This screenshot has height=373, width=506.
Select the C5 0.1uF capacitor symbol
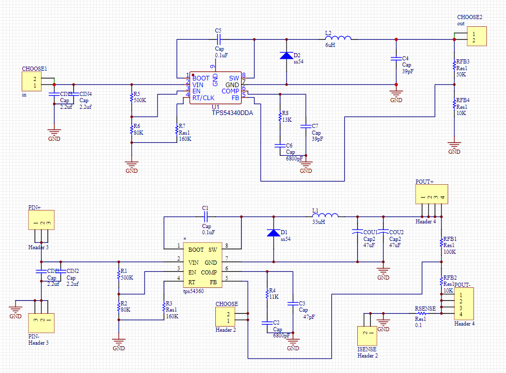[218, 40]
